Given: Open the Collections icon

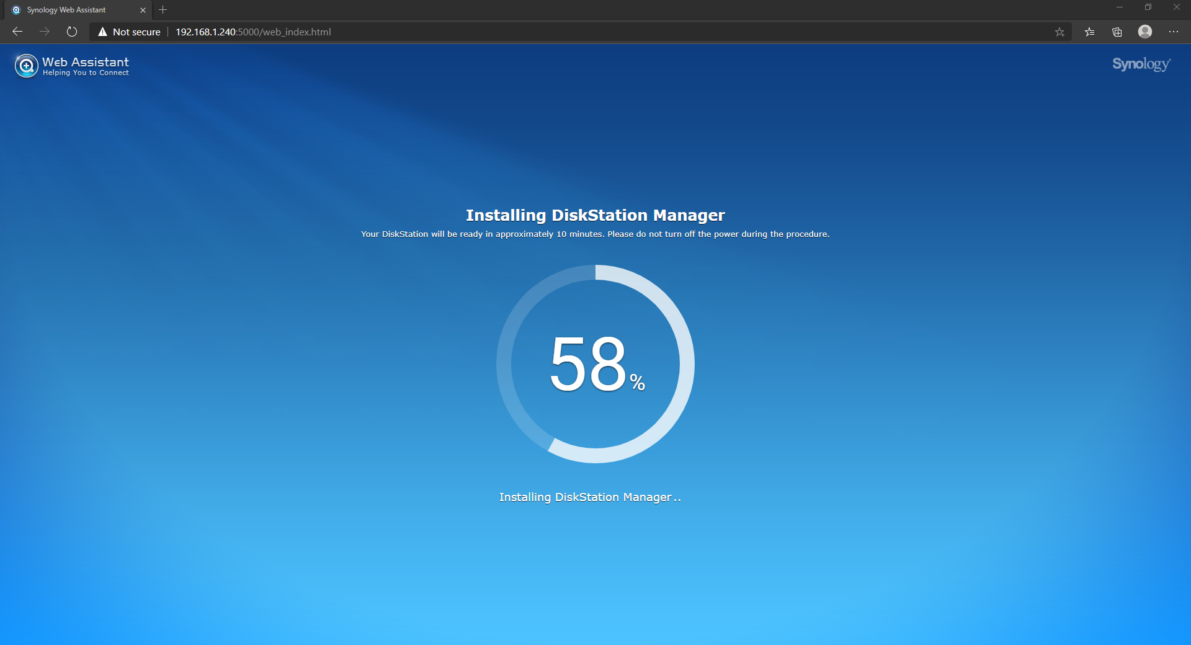Looking at the screenshot, I should (x=1117, y=32).
